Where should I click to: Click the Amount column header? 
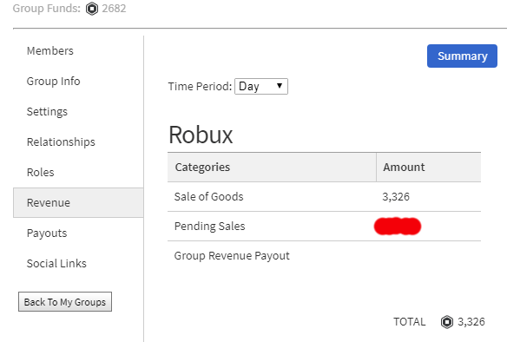429,168
